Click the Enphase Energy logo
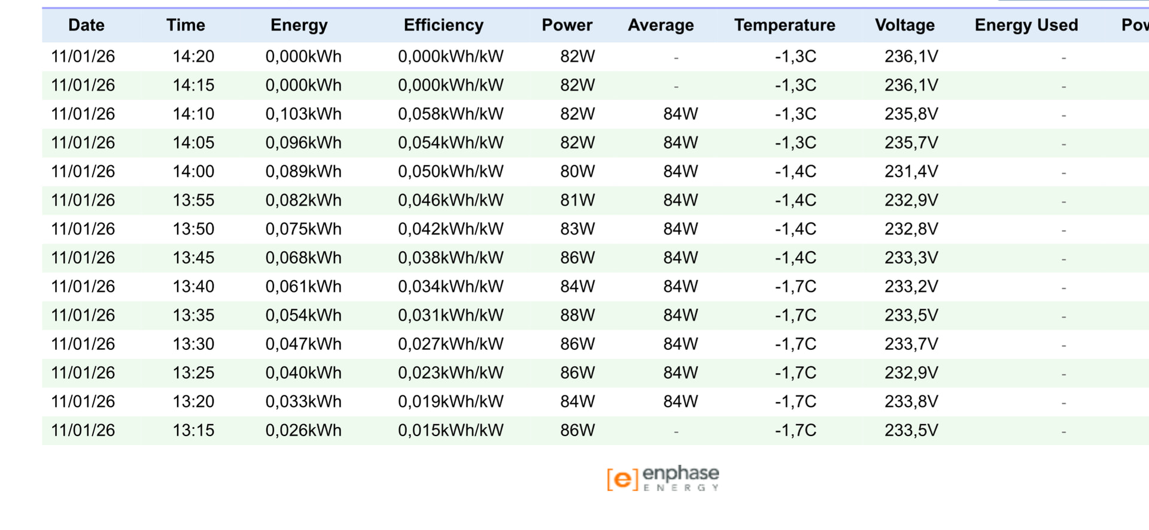Screen dimensions: 1149x530 [x=663, y=479]
